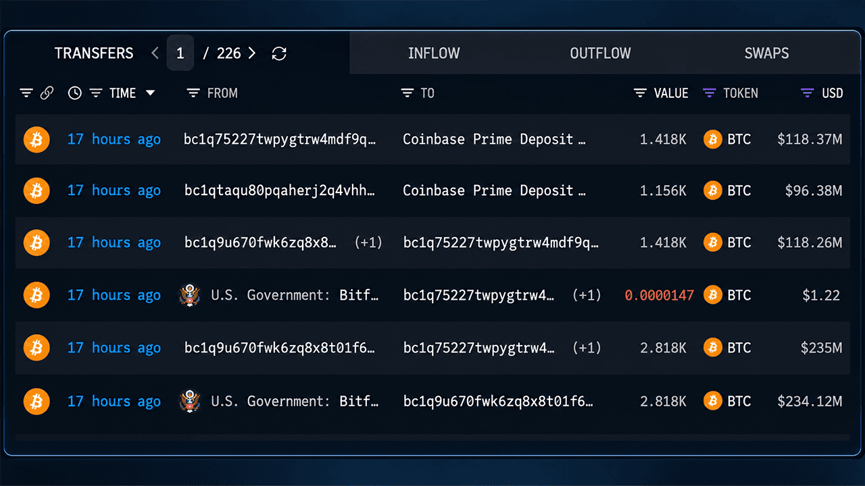
Task: Click the $1.22 USD amount
Action: pyautogui.click(x=821, y=295)
